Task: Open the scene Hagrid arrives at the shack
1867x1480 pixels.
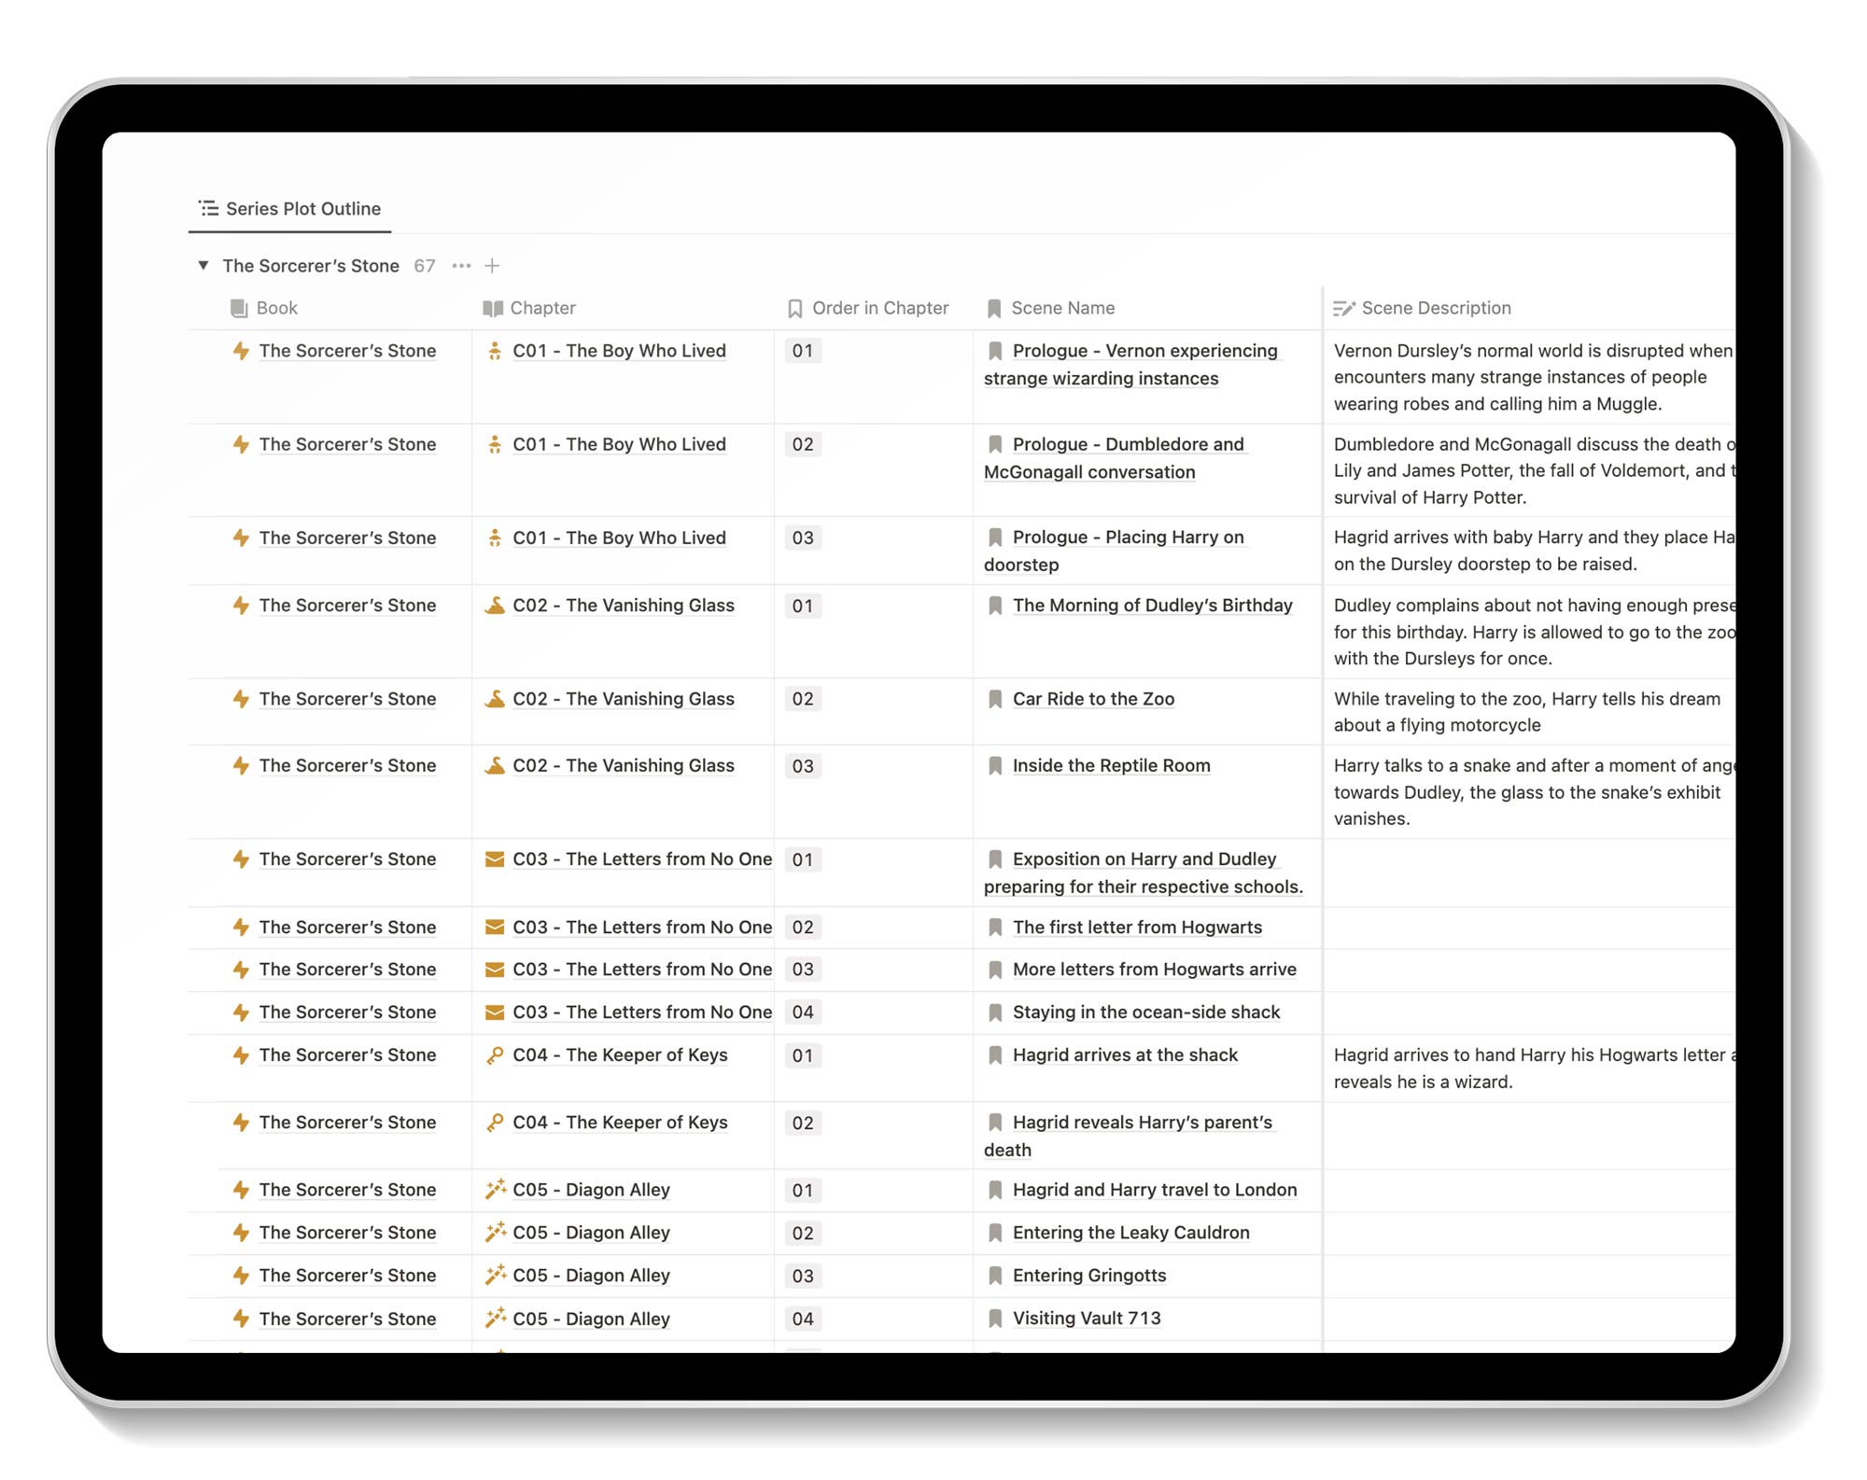Action: (x=1124, y=1055)
